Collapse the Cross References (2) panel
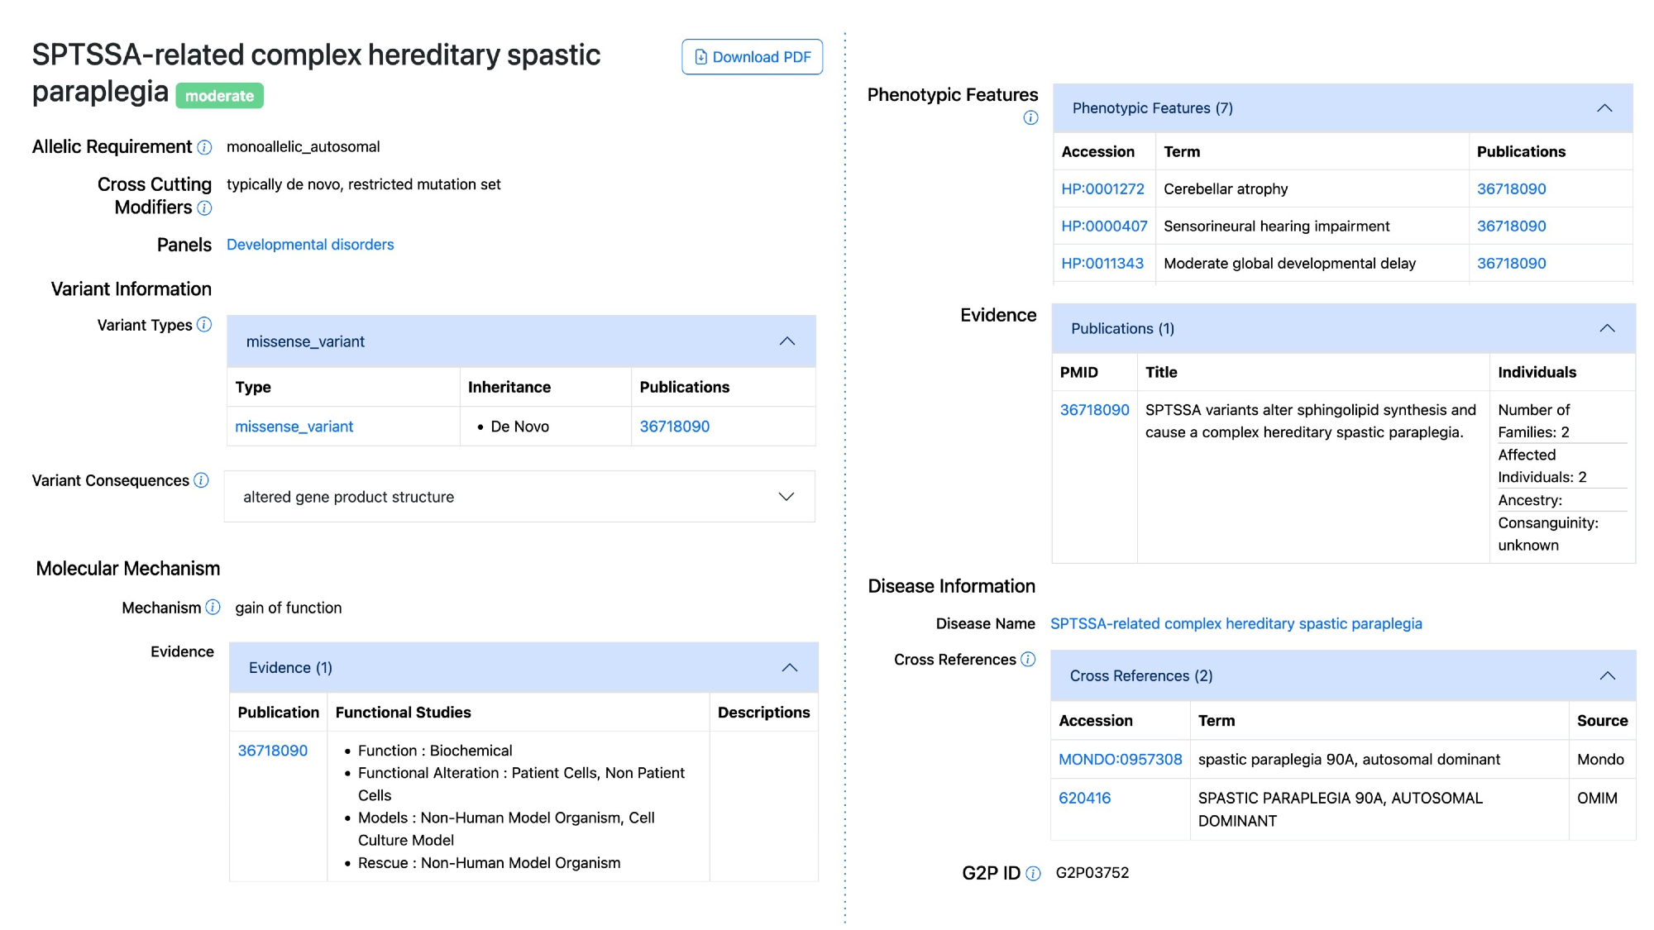The height and width of the screenshot is (930, 1654). pyautogui.click(x=1607, y=676)
